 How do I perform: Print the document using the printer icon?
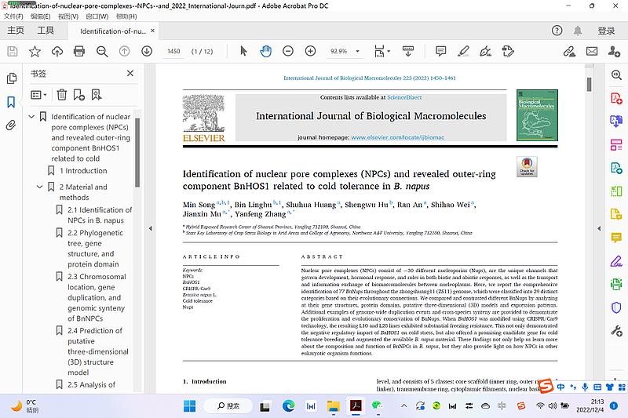click(79, 51)
